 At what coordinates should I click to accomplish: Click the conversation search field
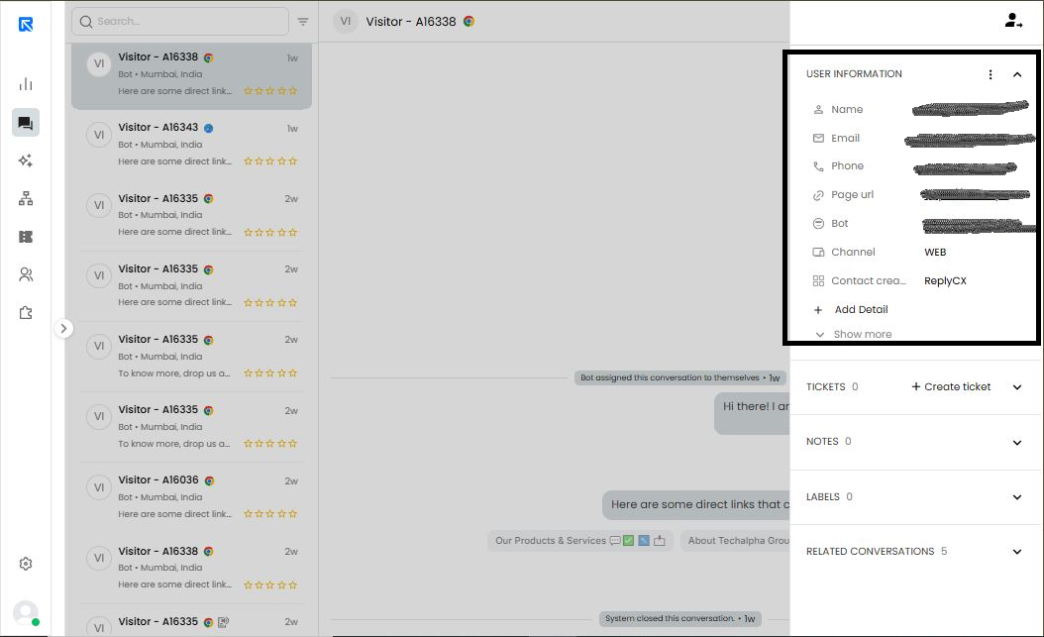pos(183,21)
